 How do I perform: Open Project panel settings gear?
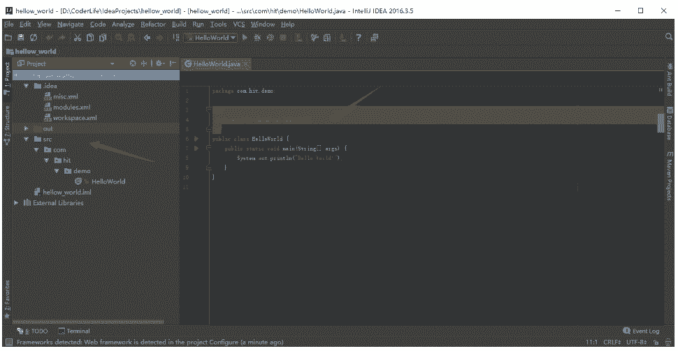tap(159, 64)
